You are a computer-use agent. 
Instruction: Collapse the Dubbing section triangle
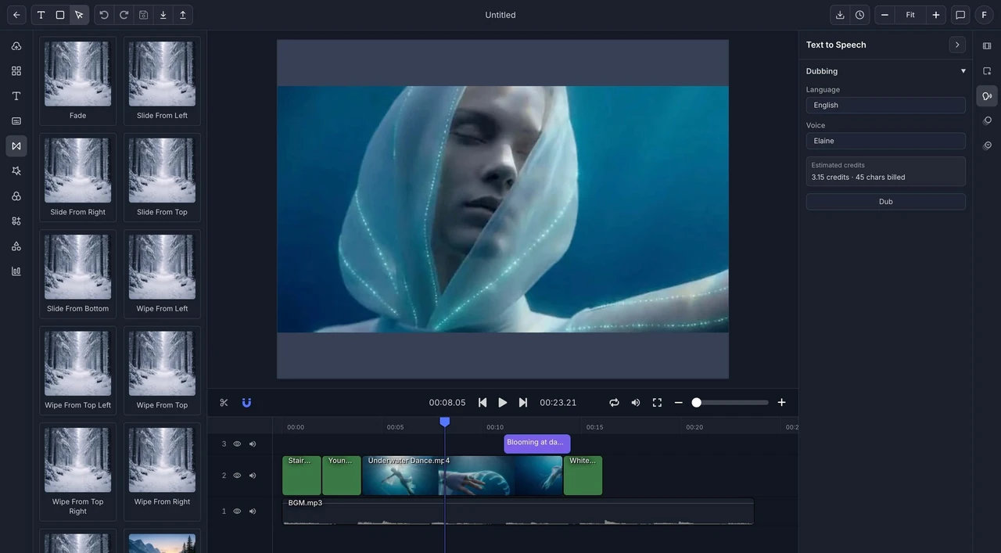click(x=963, y=71)
